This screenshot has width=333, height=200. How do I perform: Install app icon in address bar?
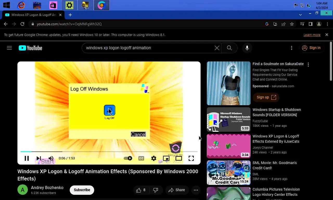point(275,24)
